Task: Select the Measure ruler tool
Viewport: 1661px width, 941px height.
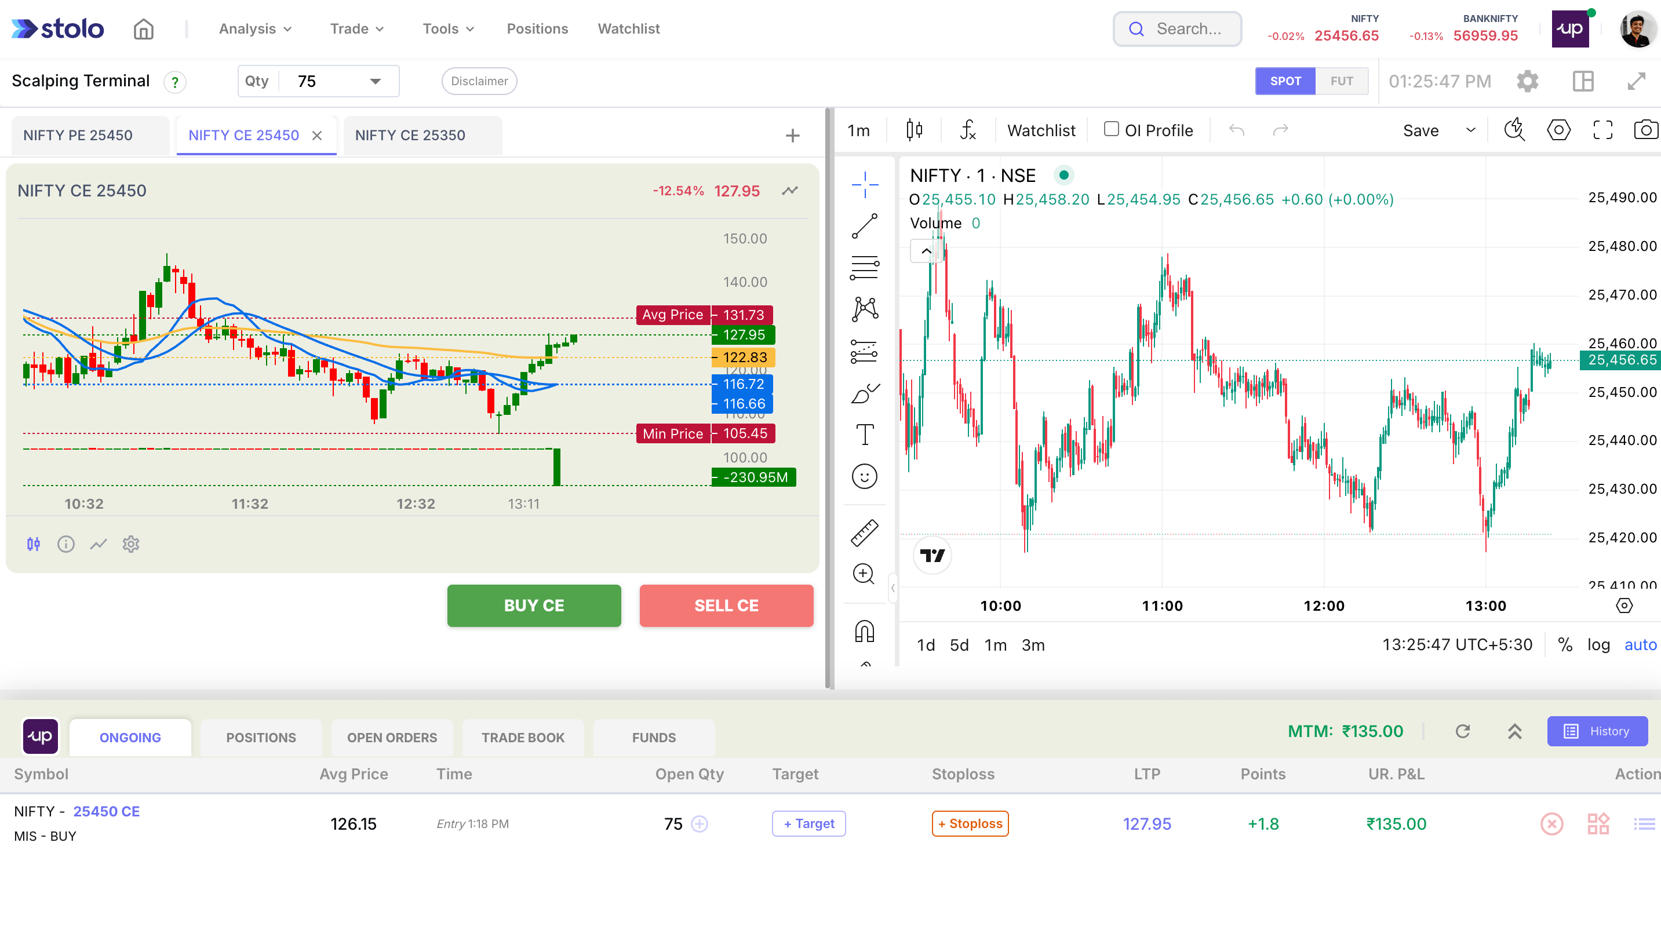Action: 865,531
